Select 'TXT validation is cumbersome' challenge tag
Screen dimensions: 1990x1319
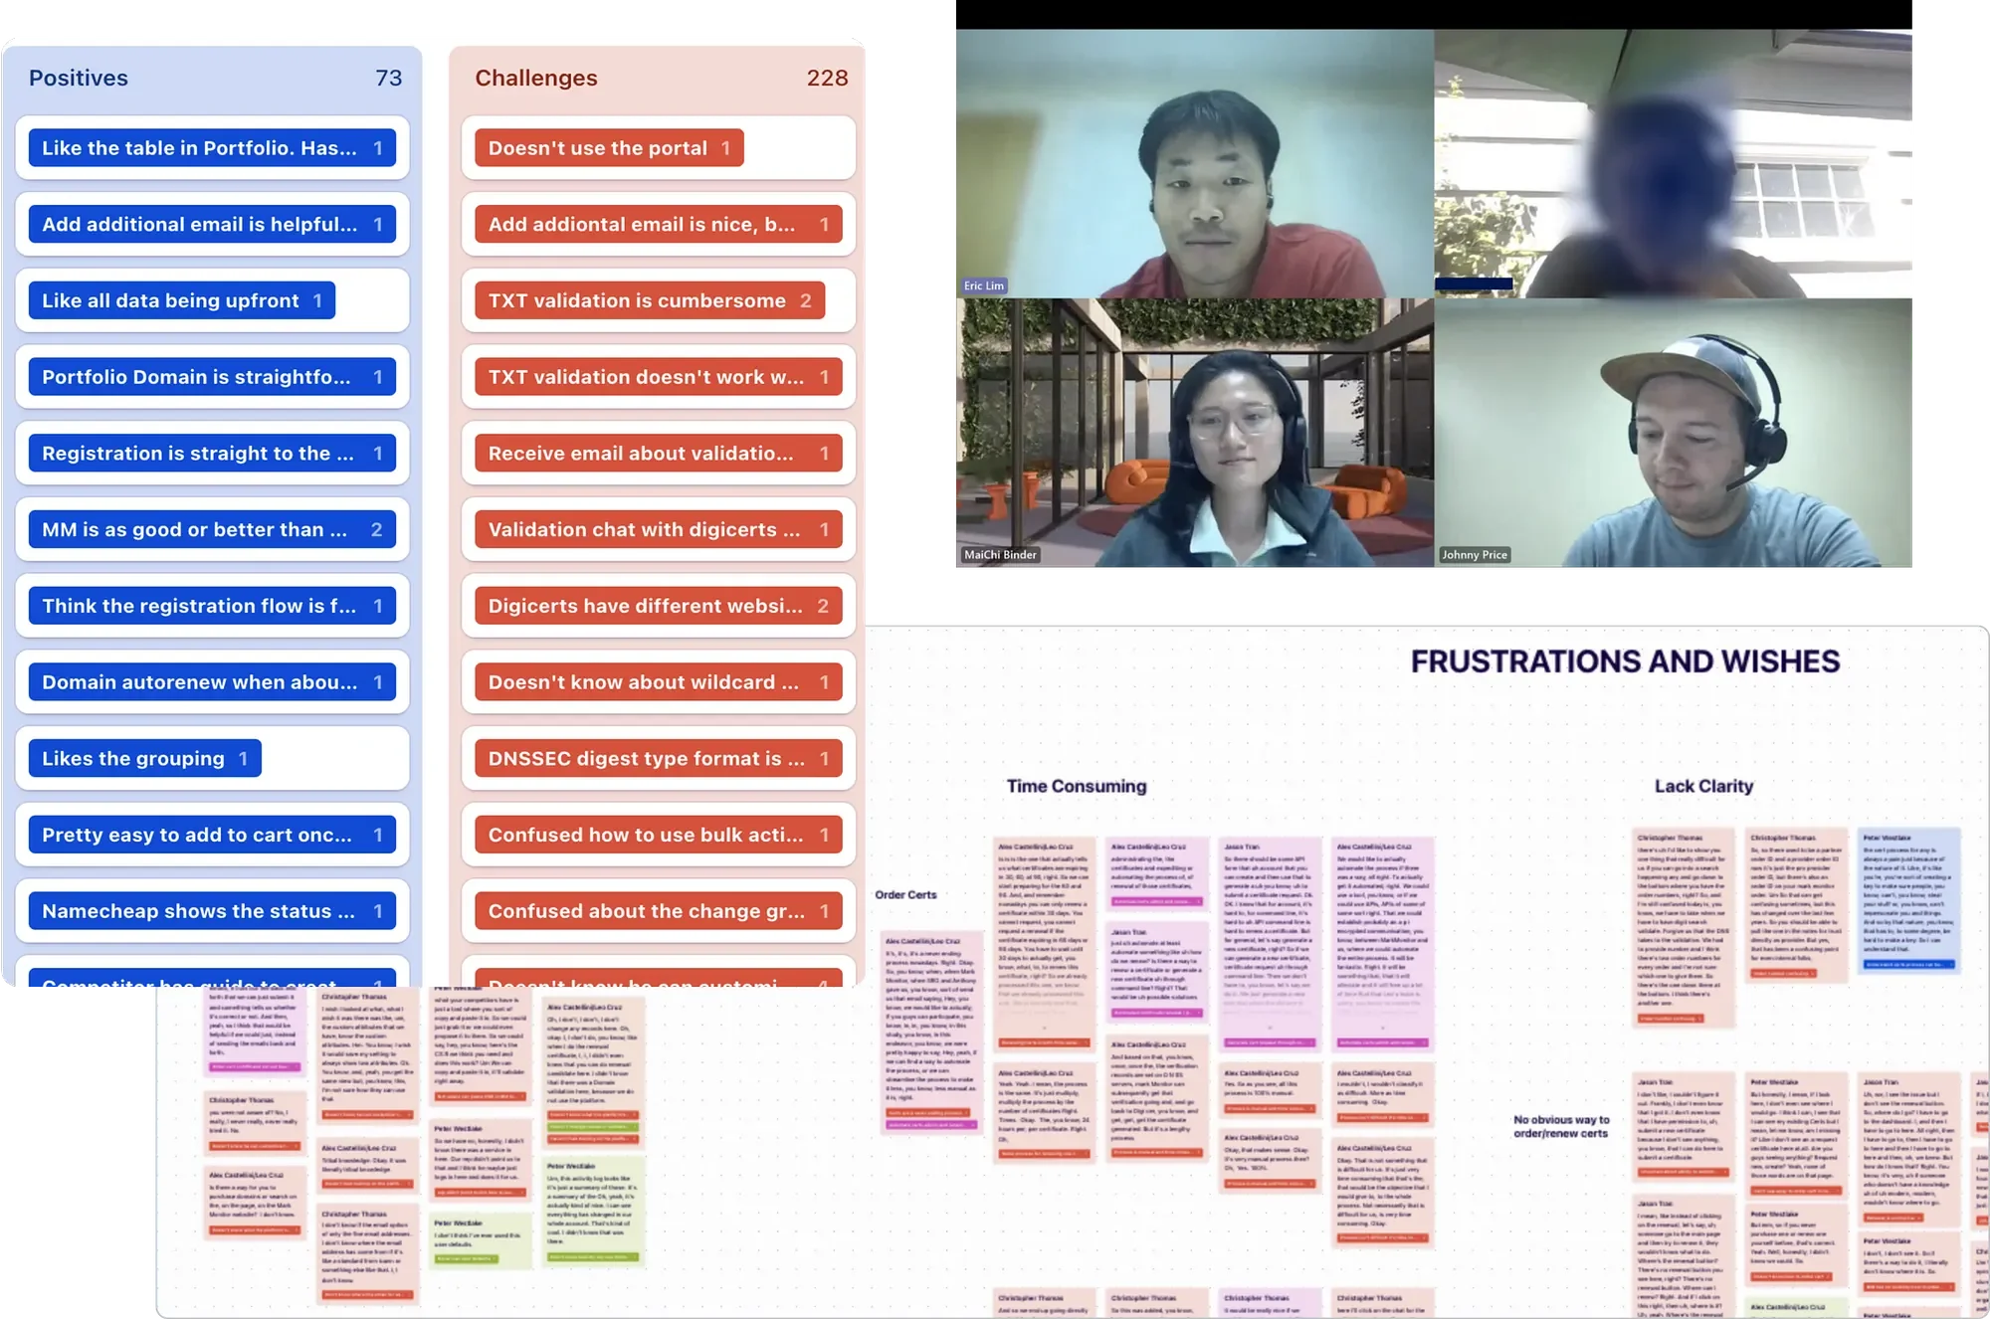pos(649,300)
